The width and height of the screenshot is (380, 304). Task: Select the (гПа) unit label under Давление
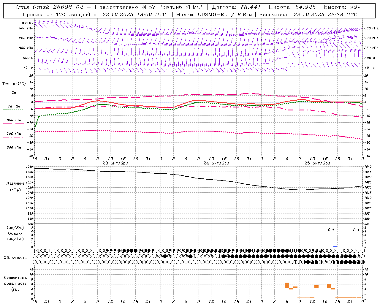[x=15, y=190]
